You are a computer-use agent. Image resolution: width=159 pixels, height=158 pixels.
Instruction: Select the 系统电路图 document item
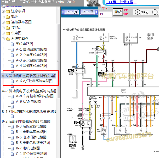point(24,44)
